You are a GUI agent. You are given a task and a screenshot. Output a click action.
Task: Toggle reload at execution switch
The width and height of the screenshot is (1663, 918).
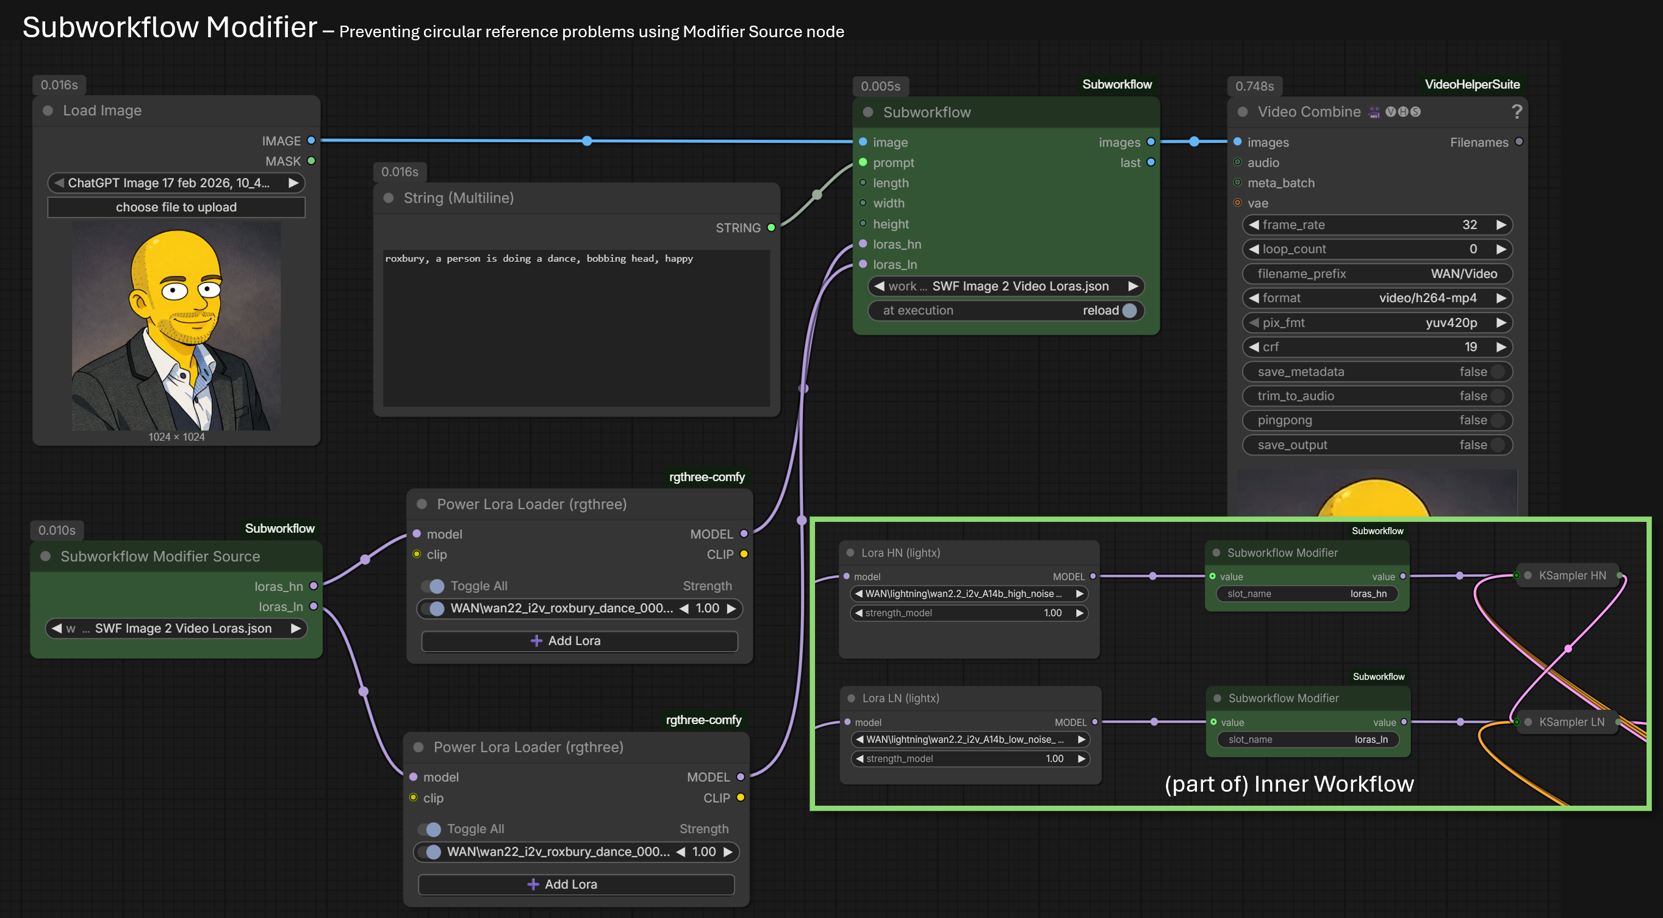point(1129,310)
